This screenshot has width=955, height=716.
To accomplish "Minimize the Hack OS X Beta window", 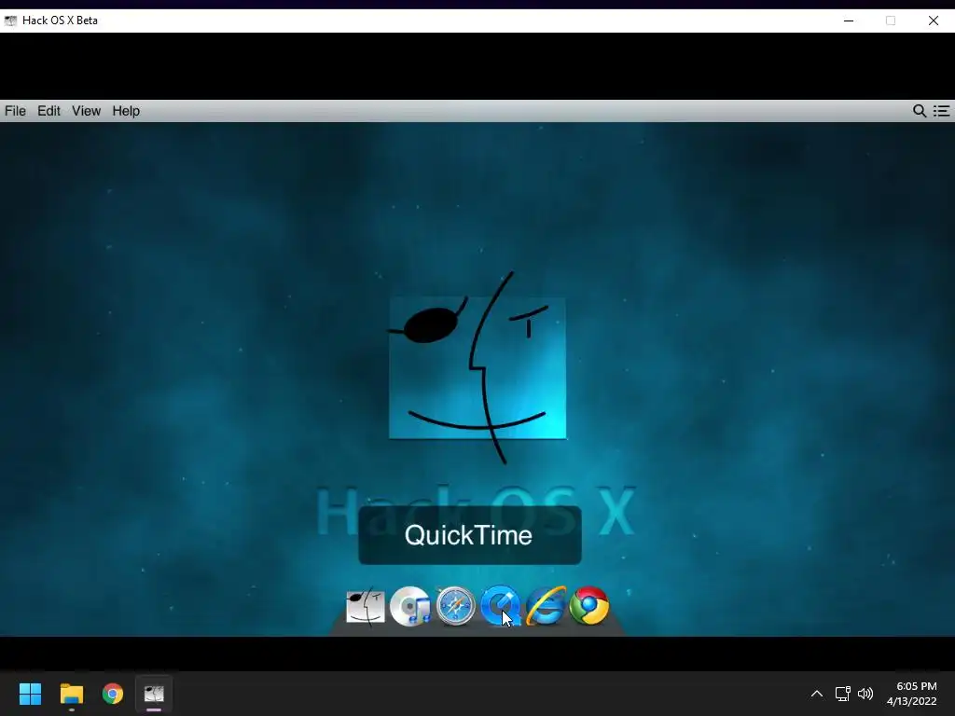I will (849, 21).
